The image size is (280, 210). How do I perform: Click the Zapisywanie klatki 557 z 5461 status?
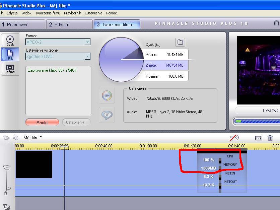pos(52,70)
